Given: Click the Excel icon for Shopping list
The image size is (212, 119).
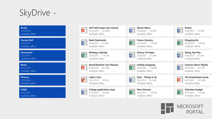Looking at the screenshot, I should (x=180, y=43).
